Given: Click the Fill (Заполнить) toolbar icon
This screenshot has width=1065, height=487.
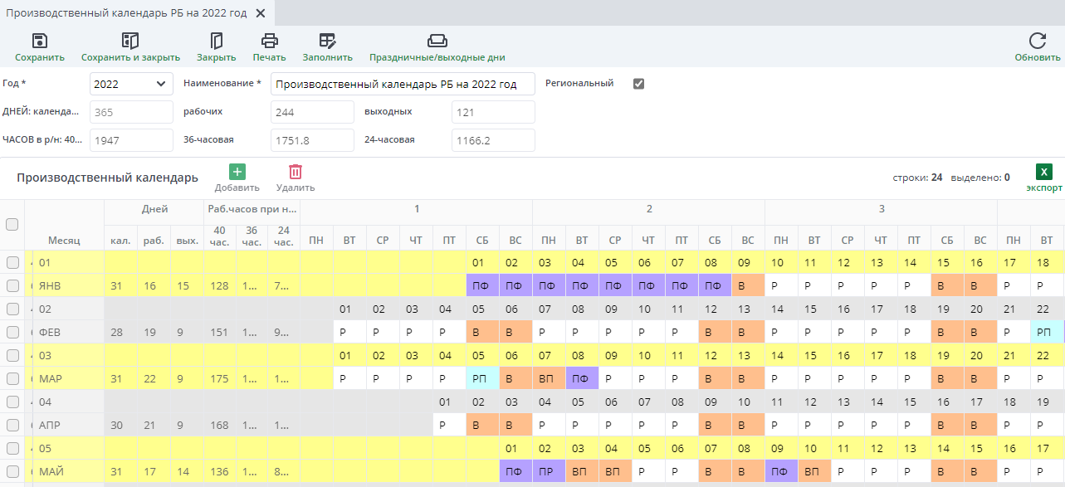Looking at the screenshot, I should [x=327, y=41].
